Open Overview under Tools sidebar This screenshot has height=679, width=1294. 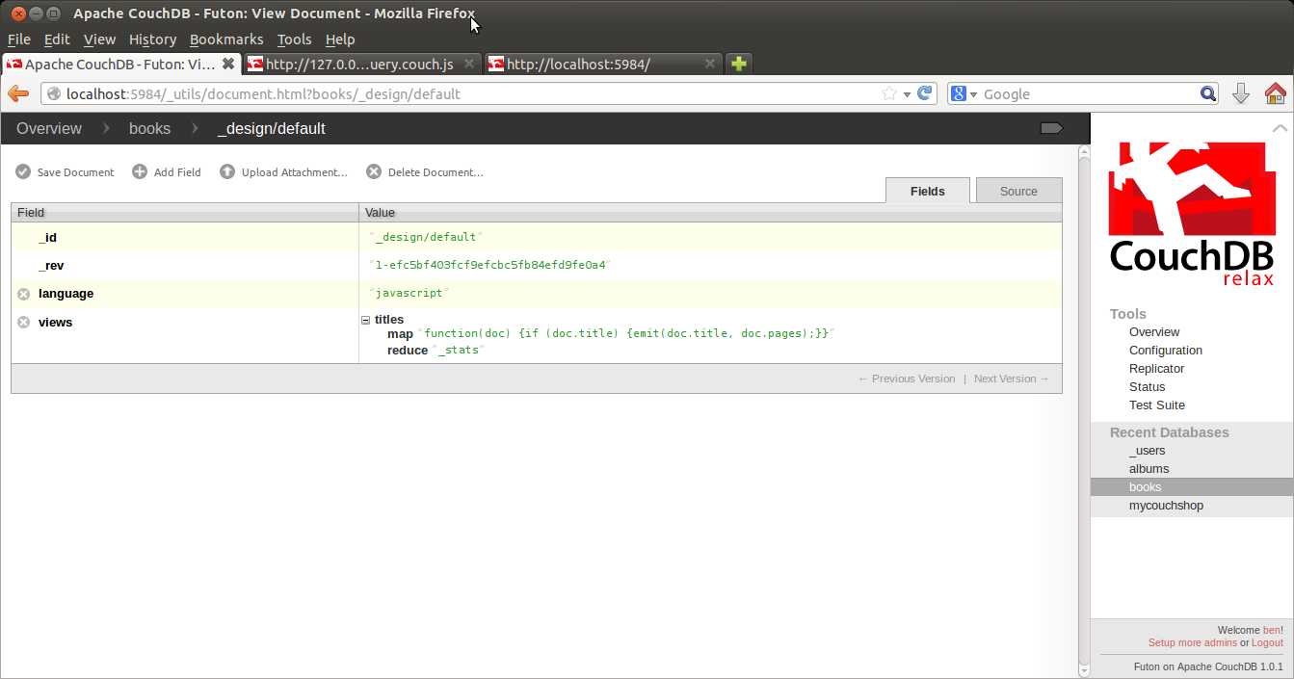coord(1154,331)
